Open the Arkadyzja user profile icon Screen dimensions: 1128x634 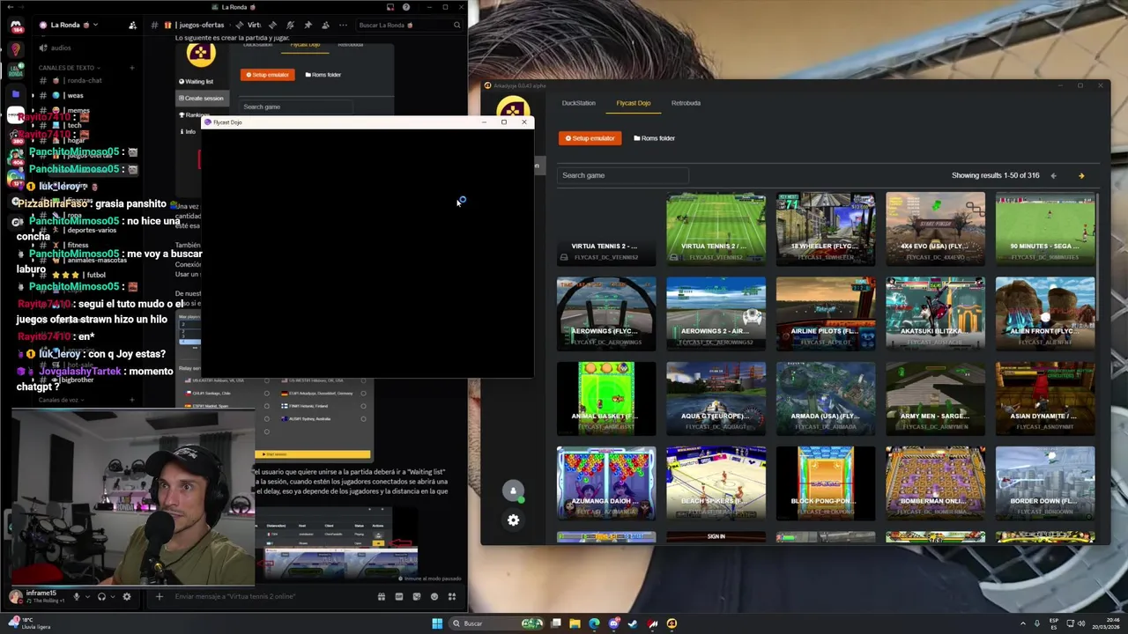[x=513, y=490]
